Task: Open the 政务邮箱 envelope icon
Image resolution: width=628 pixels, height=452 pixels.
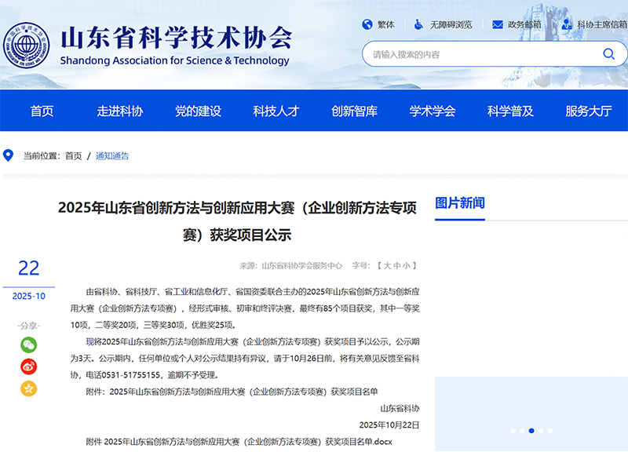Action: coord(497,24)
